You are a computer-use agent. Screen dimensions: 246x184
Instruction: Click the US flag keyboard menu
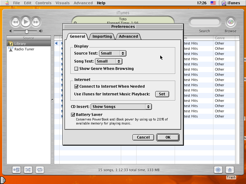click(x=213, y=3)
